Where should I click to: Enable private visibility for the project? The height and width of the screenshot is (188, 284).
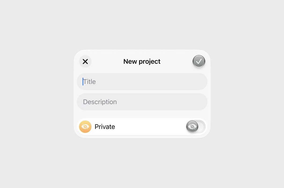coord(196,126)
